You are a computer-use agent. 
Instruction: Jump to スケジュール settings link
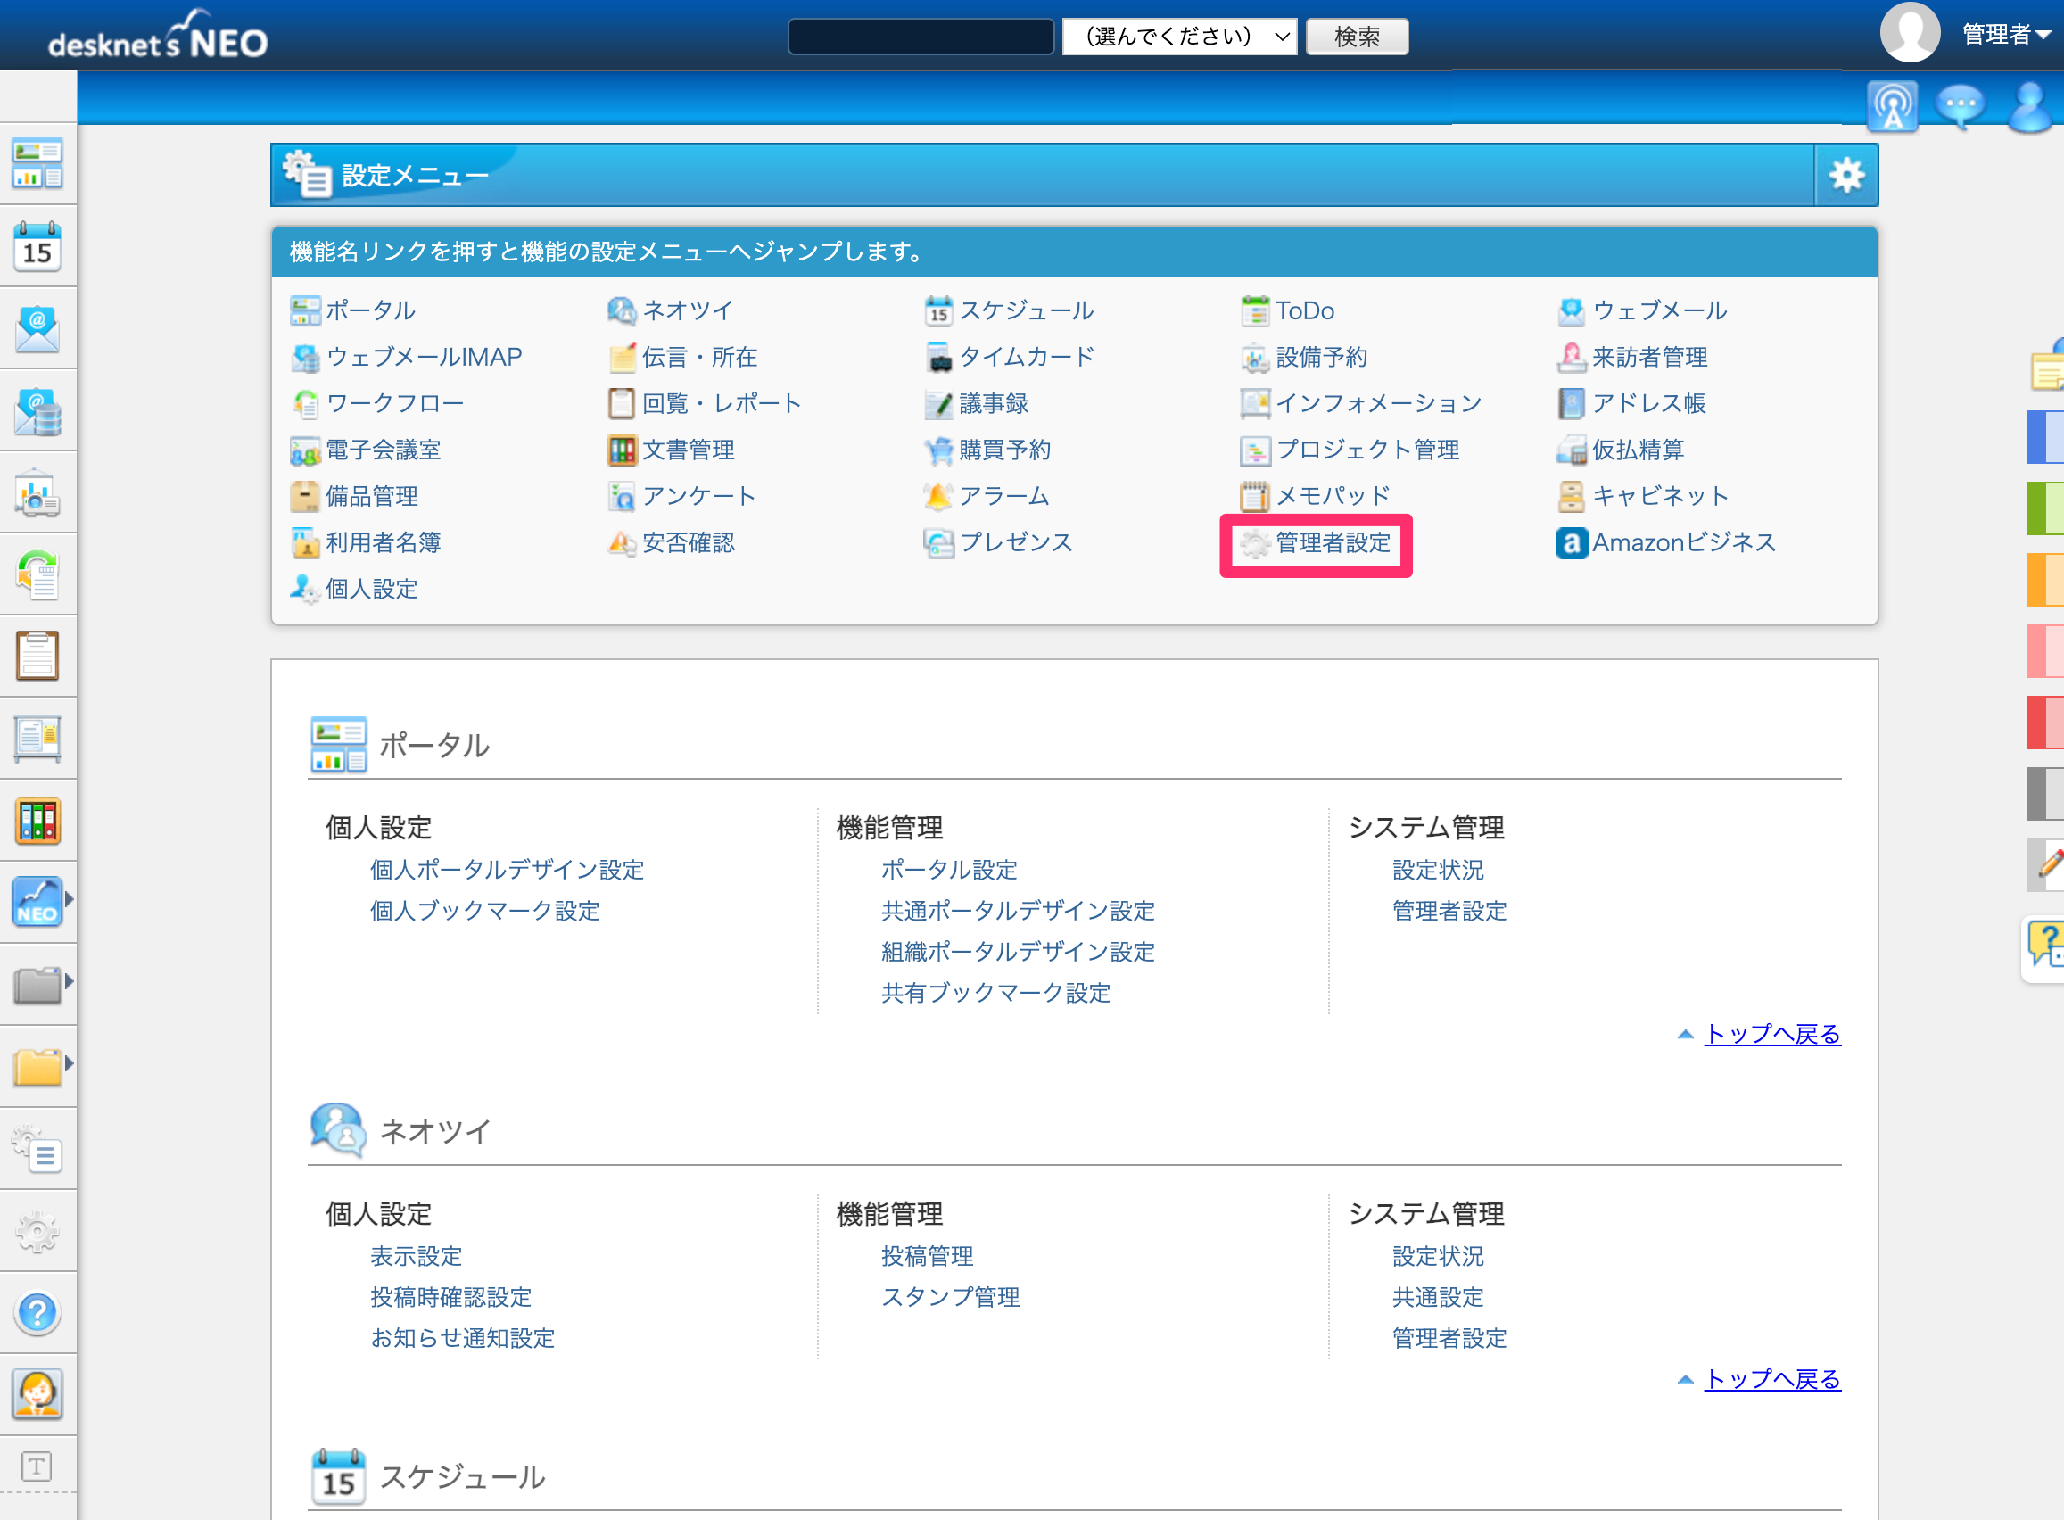(1027, 310)
